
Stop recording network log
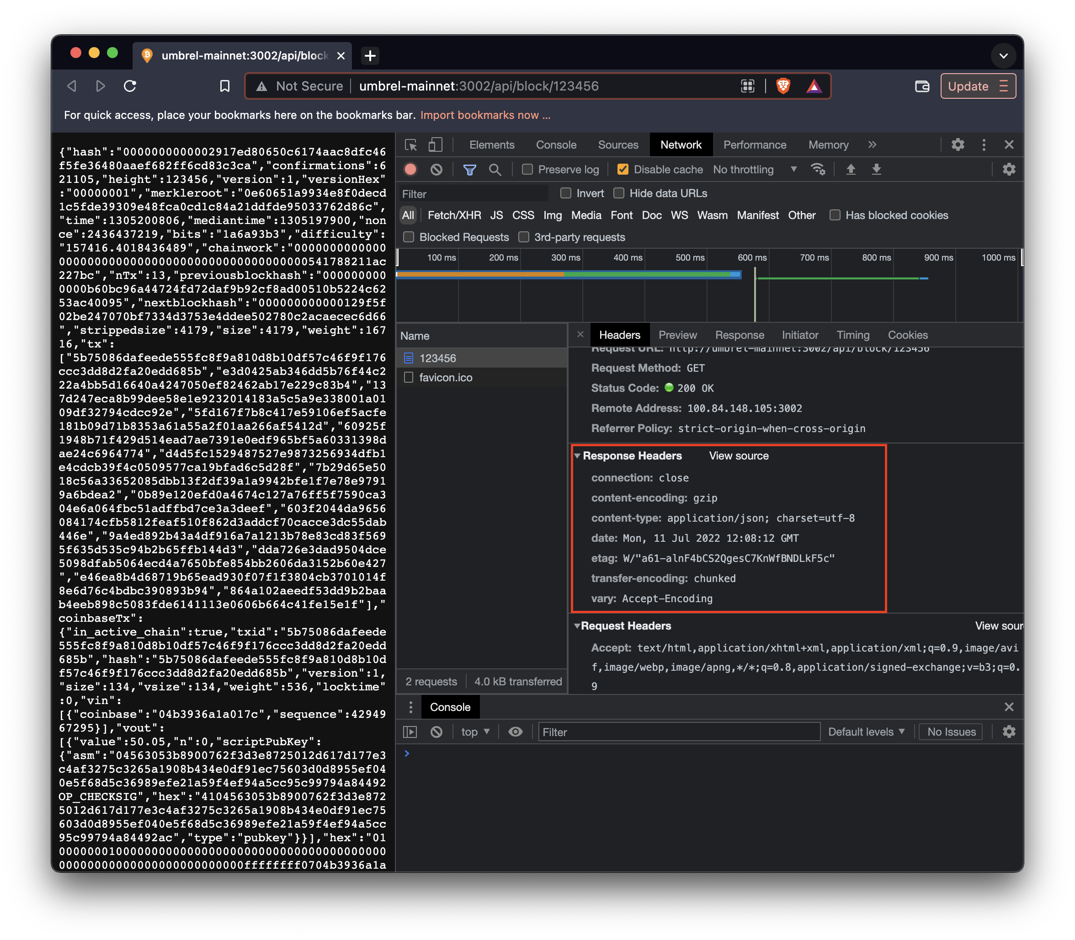(410, 170)
